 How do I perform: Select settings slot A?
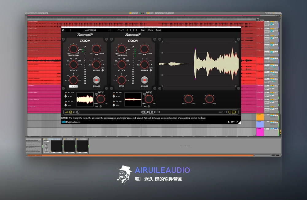pos(127,30)
